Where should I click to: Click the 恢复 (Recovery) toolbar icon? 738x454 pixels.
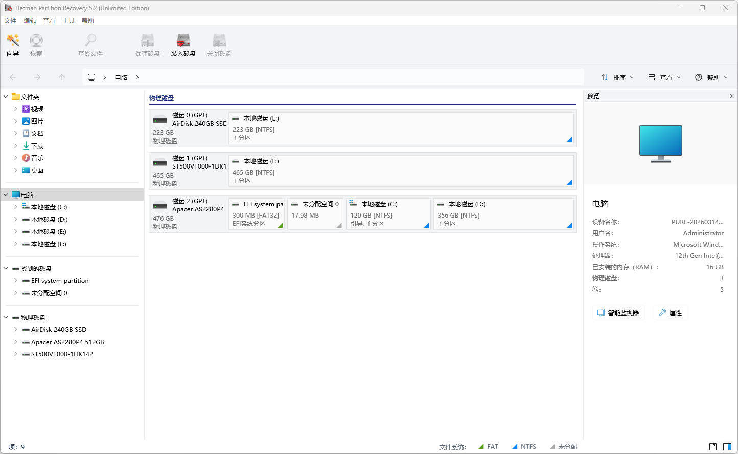pos(36,44)
